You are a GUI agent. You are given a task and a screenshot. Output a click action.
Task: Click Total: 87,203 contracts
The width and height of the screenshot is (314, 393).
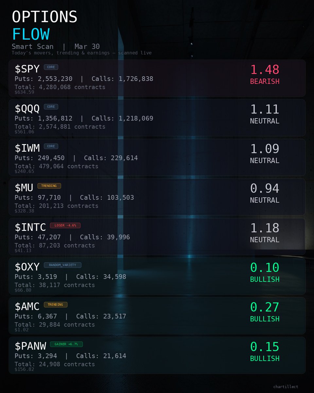click(x=55, y=246)
